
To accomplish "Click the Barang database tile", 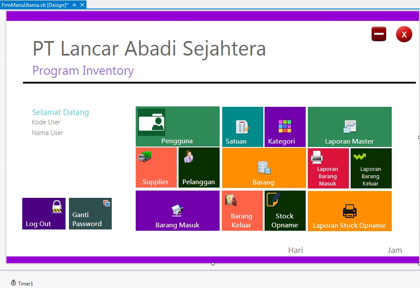I will point(263,168).
